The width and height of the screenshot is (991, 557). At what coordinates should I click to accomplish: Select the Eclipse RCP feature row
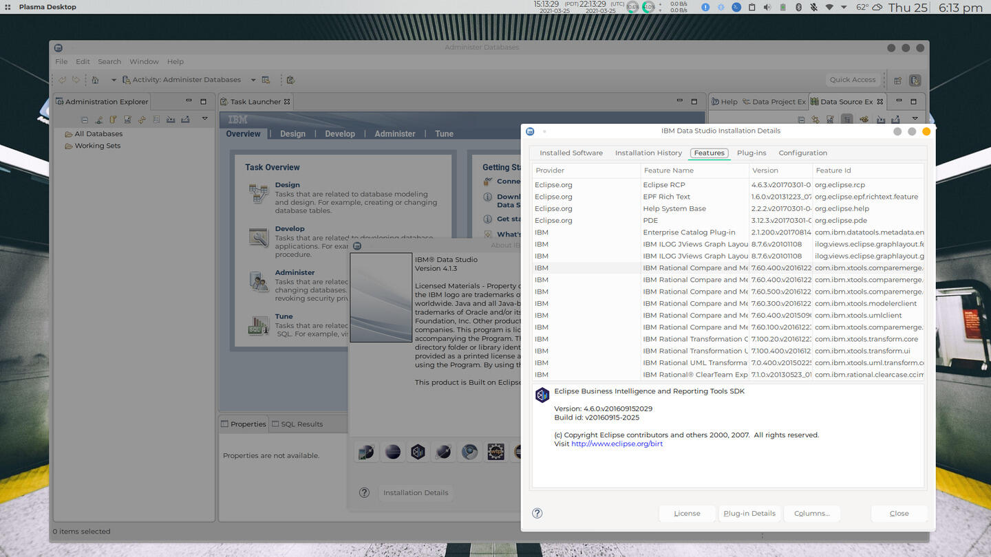point(728,185)
